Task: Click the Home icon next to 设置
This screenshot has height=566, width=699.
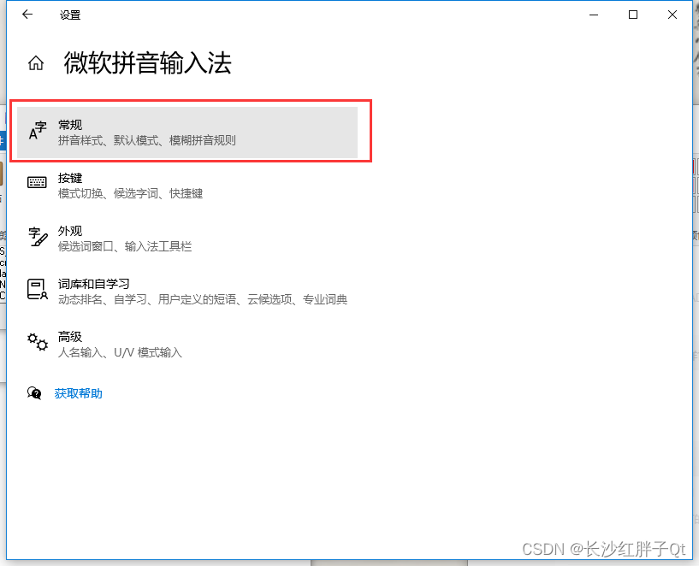Action: 35,62
